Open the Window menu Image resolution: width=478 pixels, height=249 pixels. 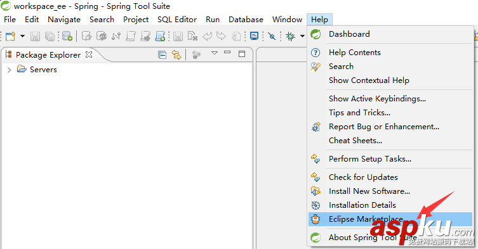287,20
